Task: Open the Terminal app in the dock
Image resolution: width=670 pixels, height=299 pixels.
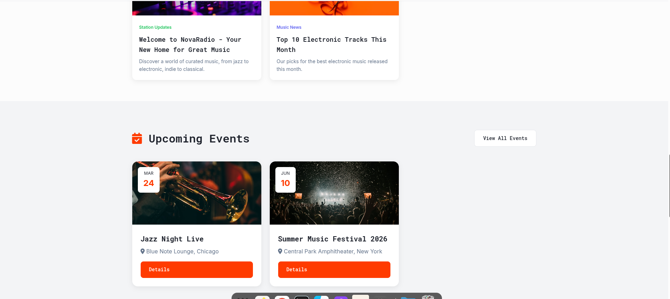Action: [302, 298]
